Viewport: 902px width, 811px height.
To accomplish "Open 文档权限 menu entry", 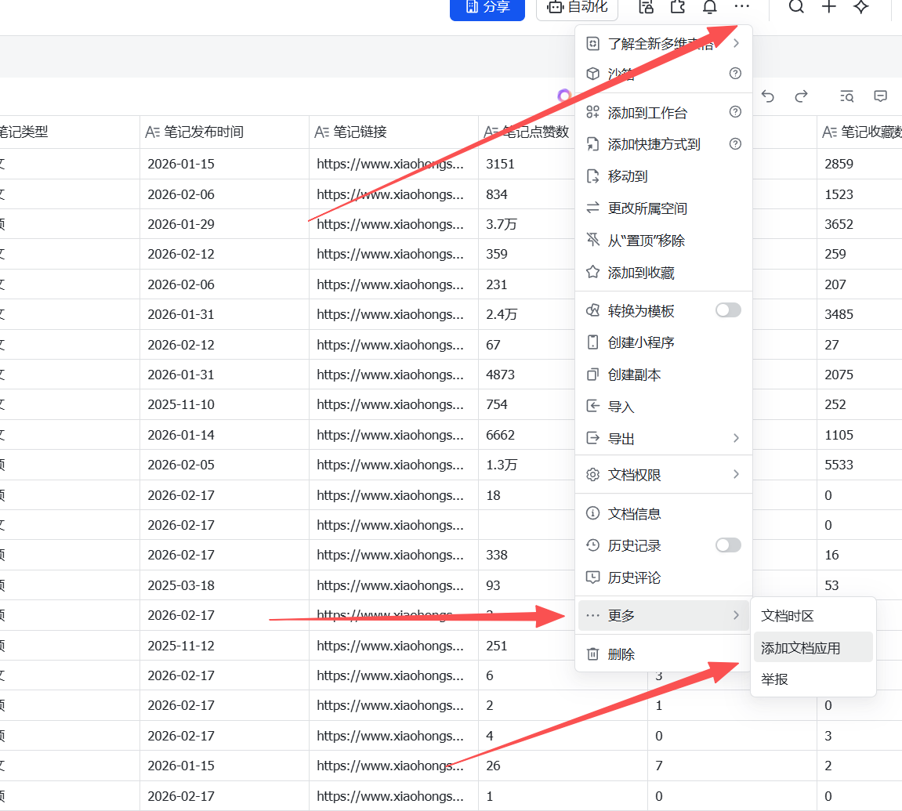I will click(x=663, y=475).
